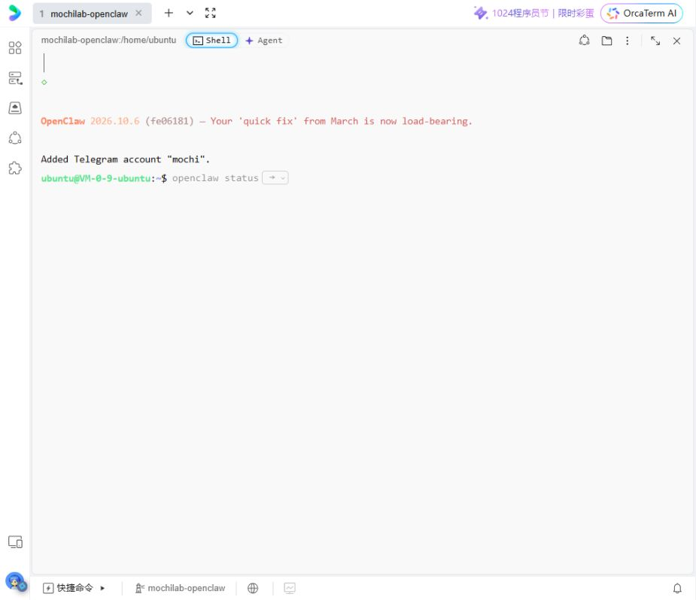Close the terminal pane with X
Viewport: 696px width, 600px height.
[676, 41]
